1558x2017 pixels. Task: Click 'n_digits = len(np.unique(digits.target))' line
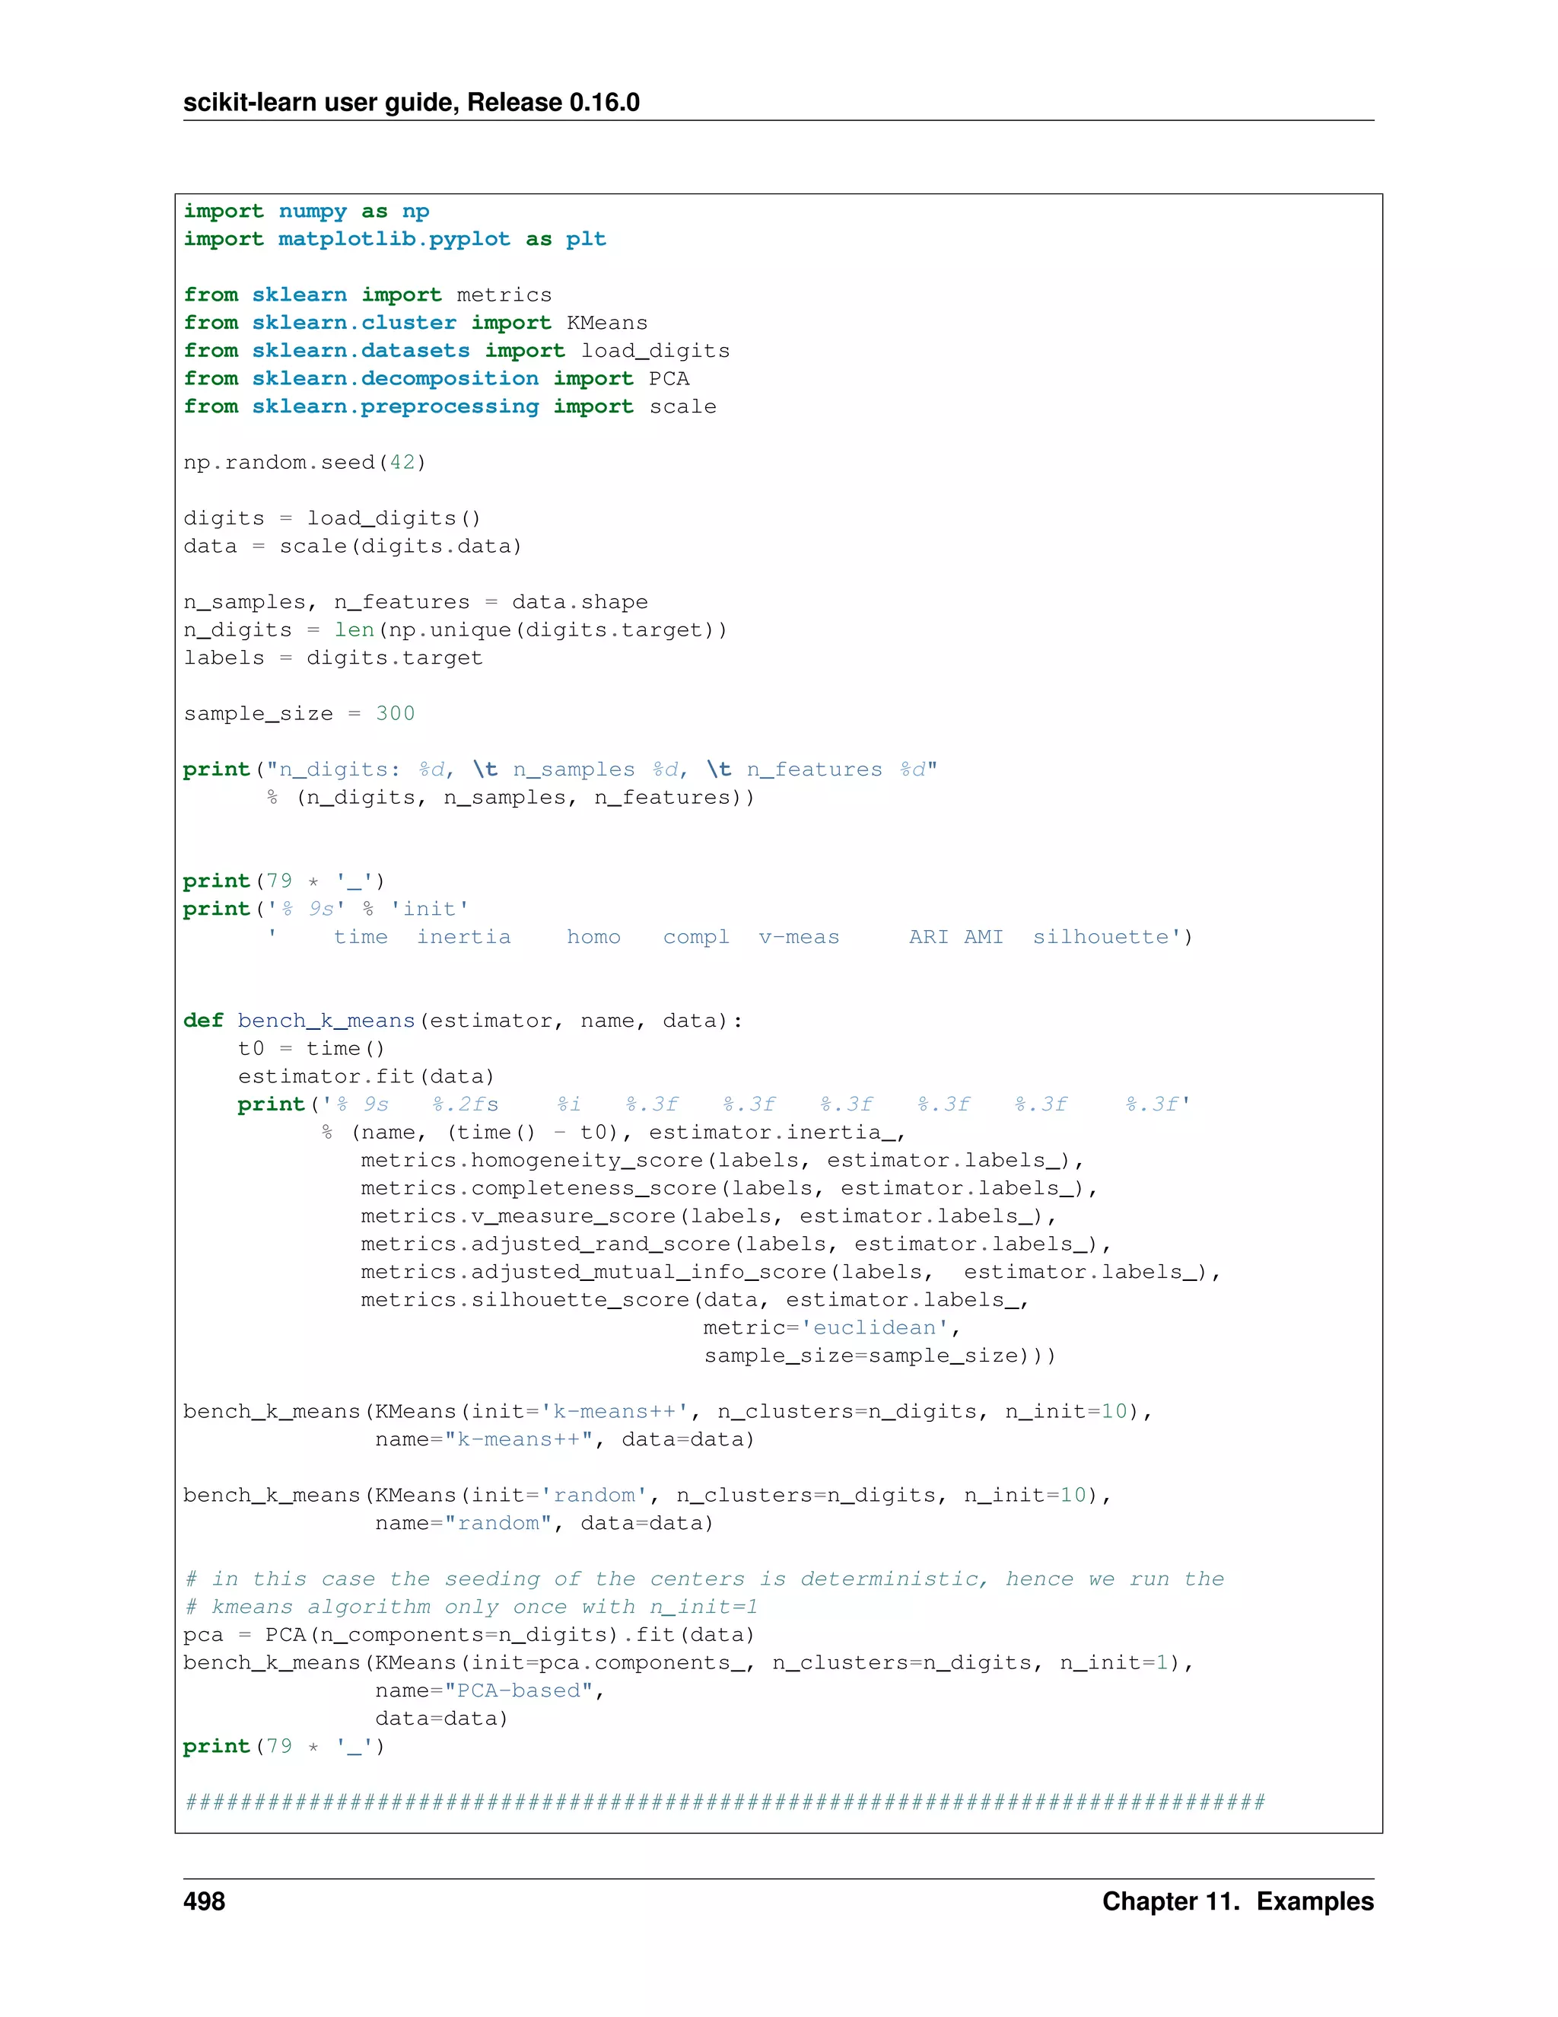coord(456,630)
